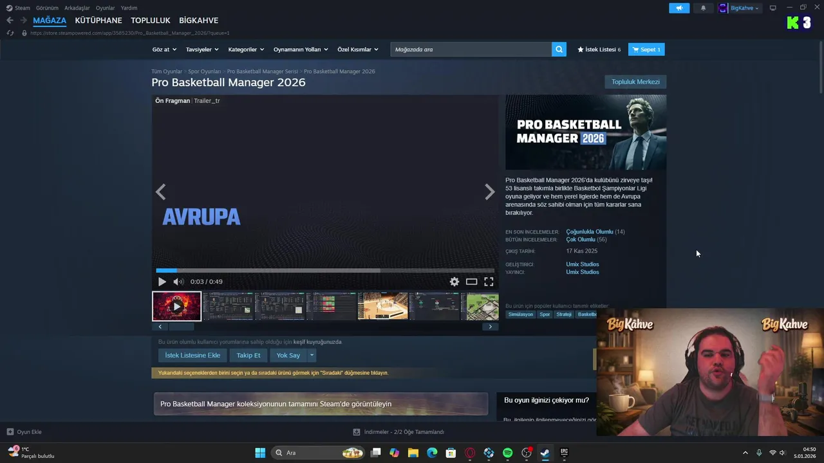The width and height of the screenshot is (824, 463).
Task: Enter fullscreen on the trailer
Action: 489,282
